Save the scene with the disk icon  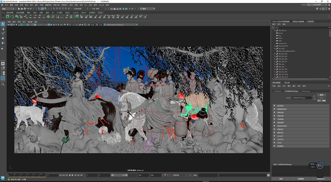(x=25, y=9)
